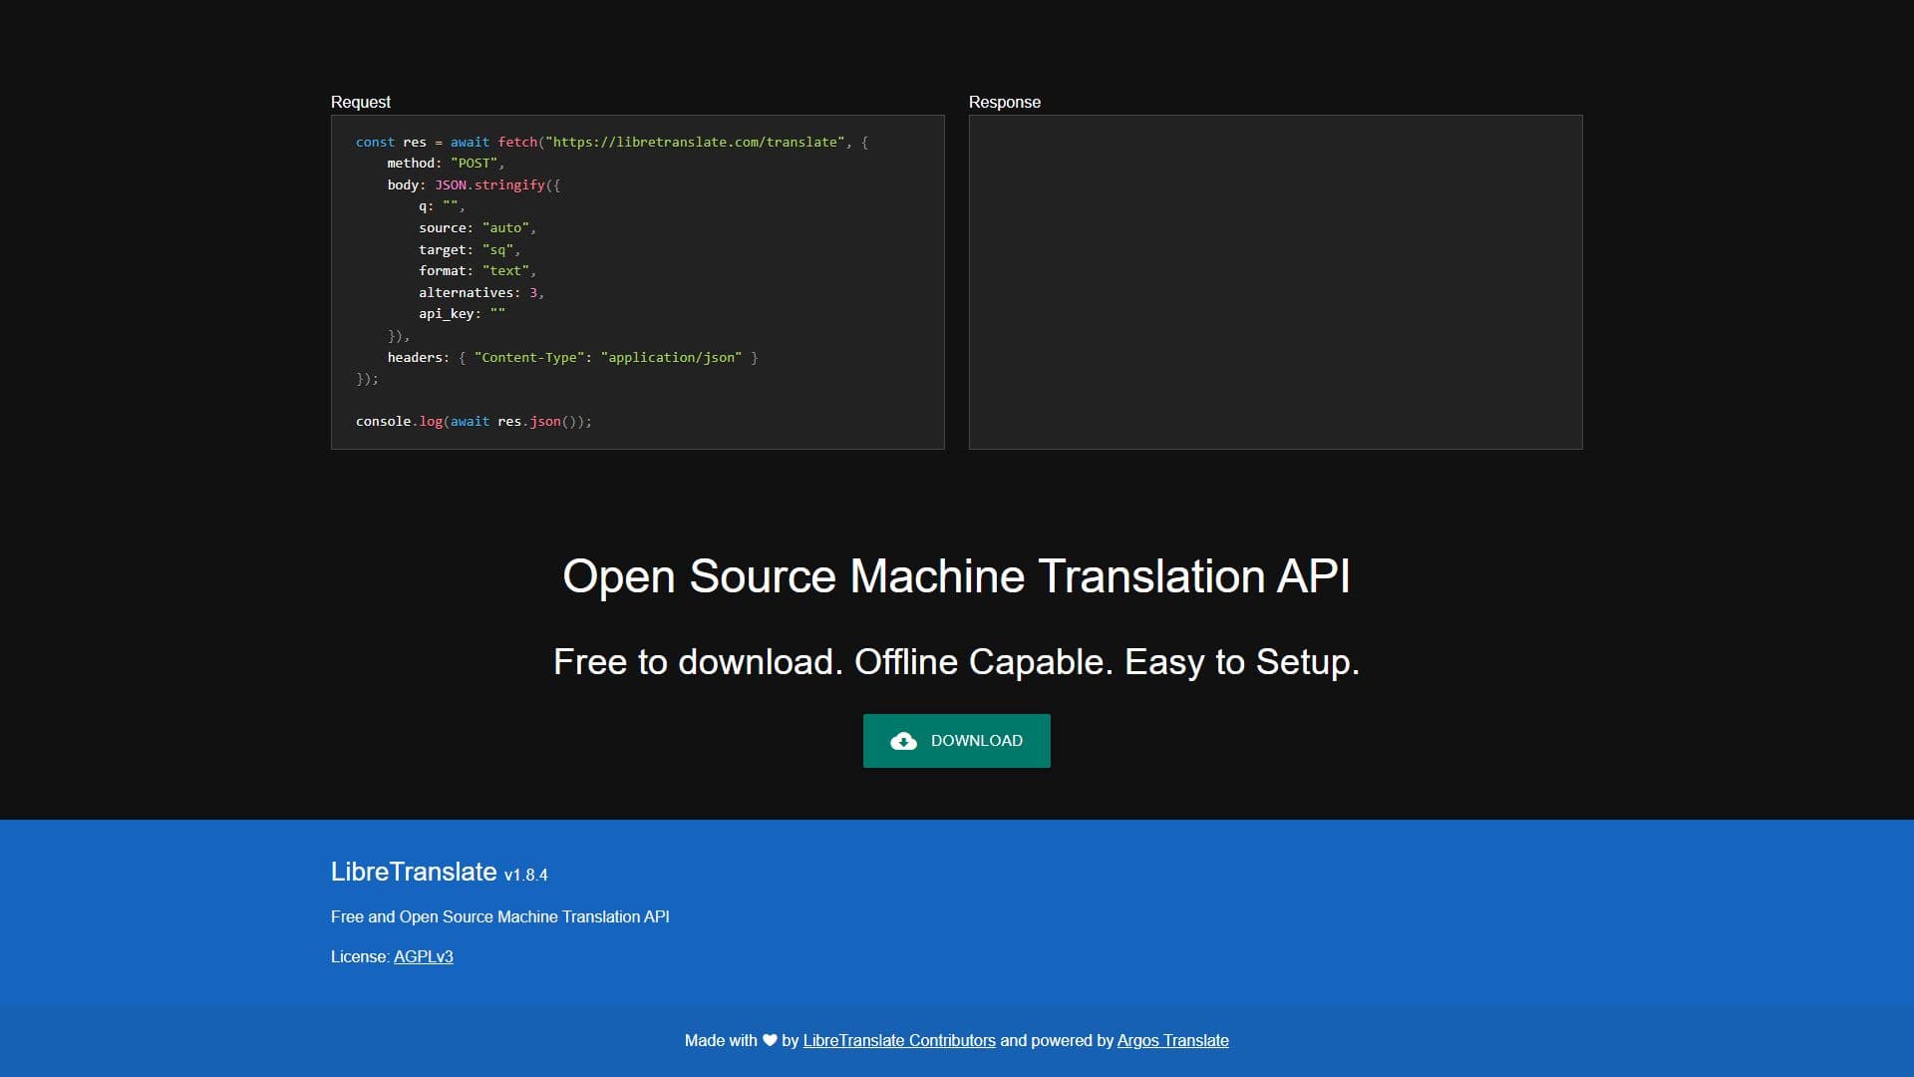Click the LibreTranslate footer title
Viewport: 1914px width, 1077px height.
click(x=414, y=872)
